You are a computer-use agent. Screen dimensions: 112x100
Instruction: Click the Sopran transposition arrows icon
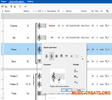[x=106, y=26]
